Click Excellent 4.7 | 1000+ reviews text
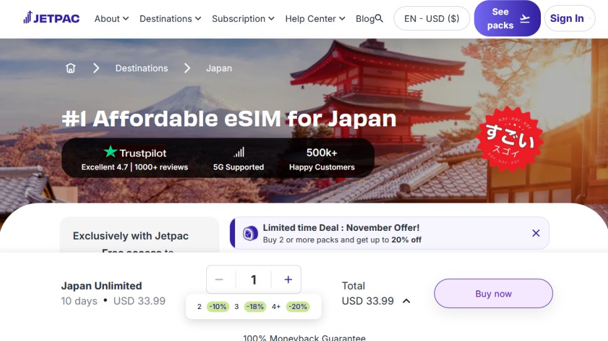The width and height of the screenshot is (608, 341). pyautogui.click(x=135, y=167)
